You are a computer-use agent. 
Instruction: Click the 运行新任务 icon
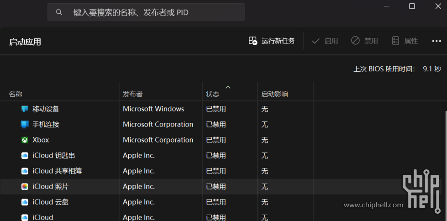point(253,41)
